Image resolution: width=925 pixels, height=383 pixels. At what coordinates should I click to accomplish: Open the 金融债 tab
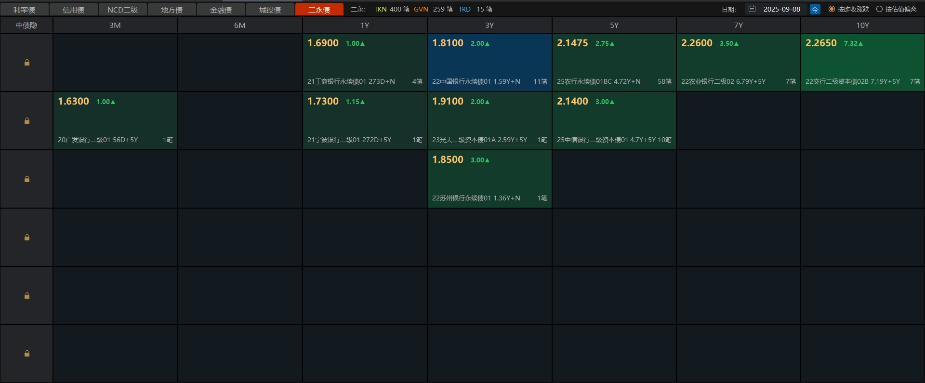(221, 10)
